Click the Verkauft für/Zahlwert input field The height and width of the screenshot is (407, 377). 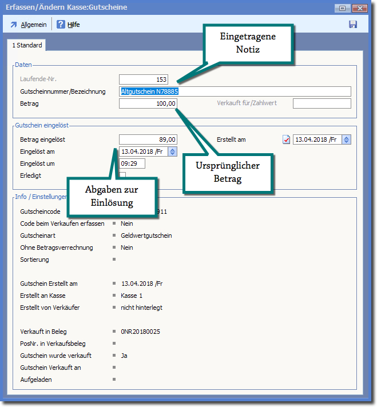[322, 103]
